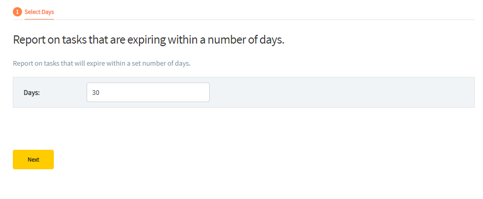Click the horizontal divider line beside Select Days

tap(264, 19)
